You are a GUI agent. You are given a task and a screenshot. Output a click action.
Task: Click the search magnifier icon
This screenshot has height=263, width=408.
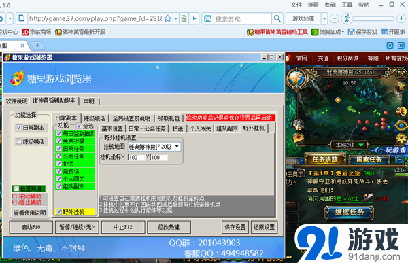277,18
